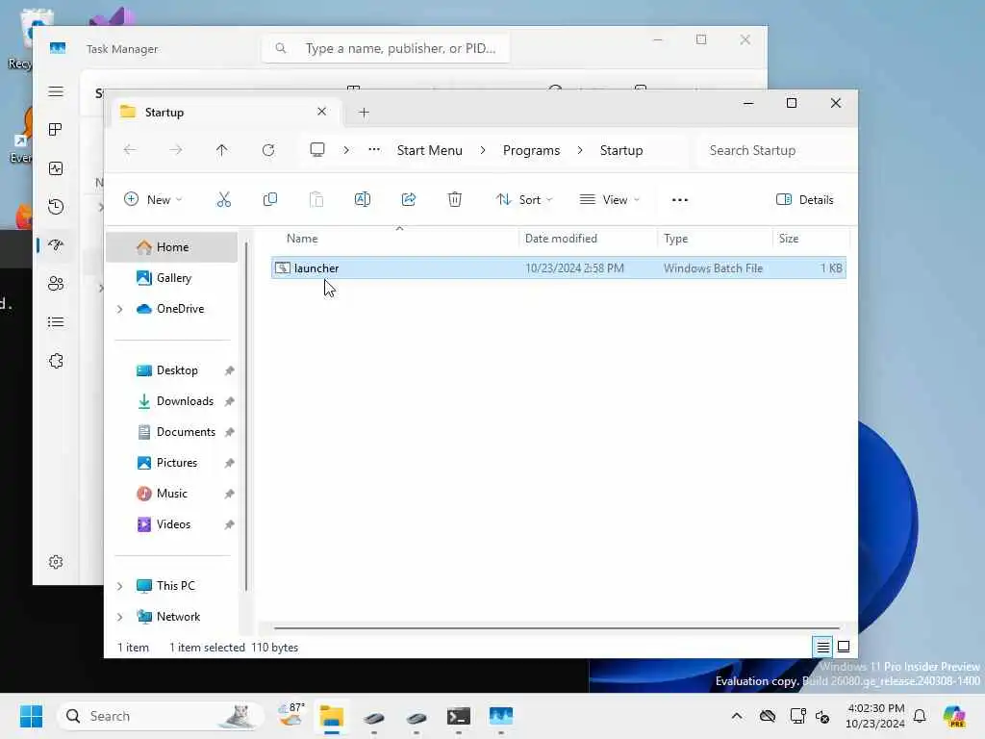Expand the Network tree node
Image resolution: width=985 pixels, height=739 pixels.
(120, 617)
